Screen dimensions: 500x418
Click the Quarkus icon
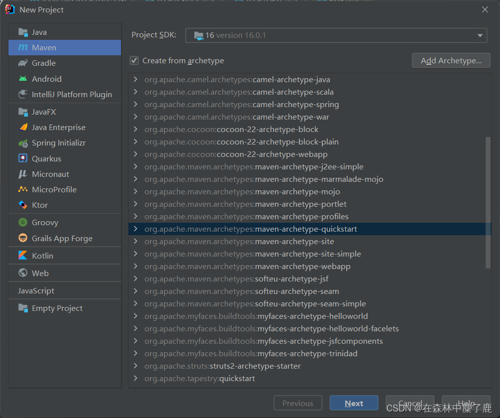click(23, 158)
